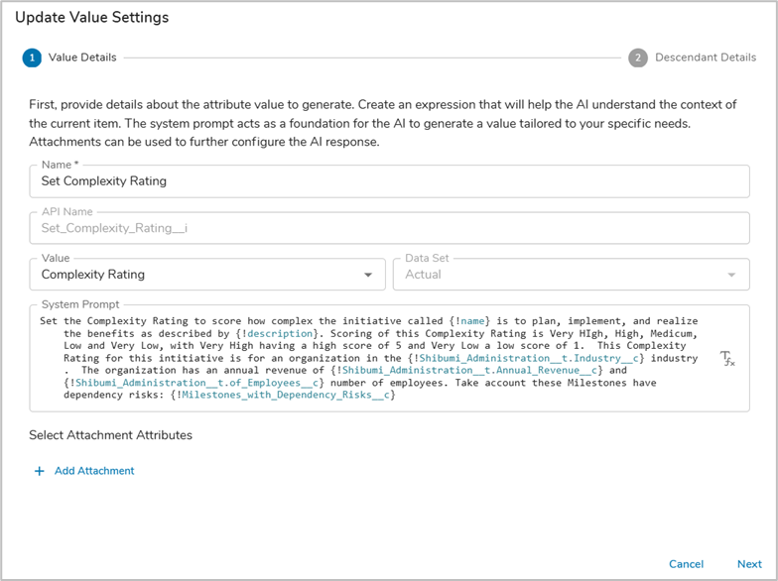Click the Data Set field showing Actual
778x581 pixels.
[556, 275]
